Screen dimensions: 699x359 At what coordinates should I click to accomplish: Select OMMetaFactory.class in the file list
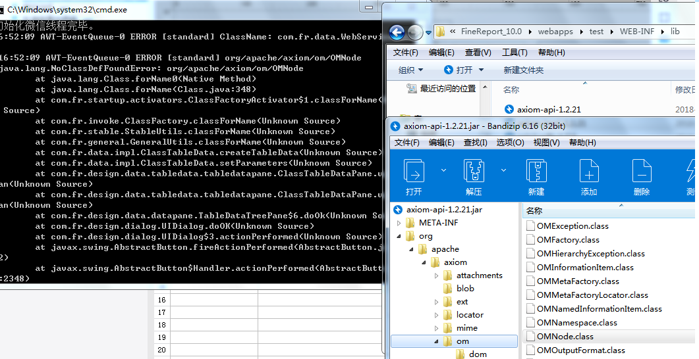coord(578,281)
